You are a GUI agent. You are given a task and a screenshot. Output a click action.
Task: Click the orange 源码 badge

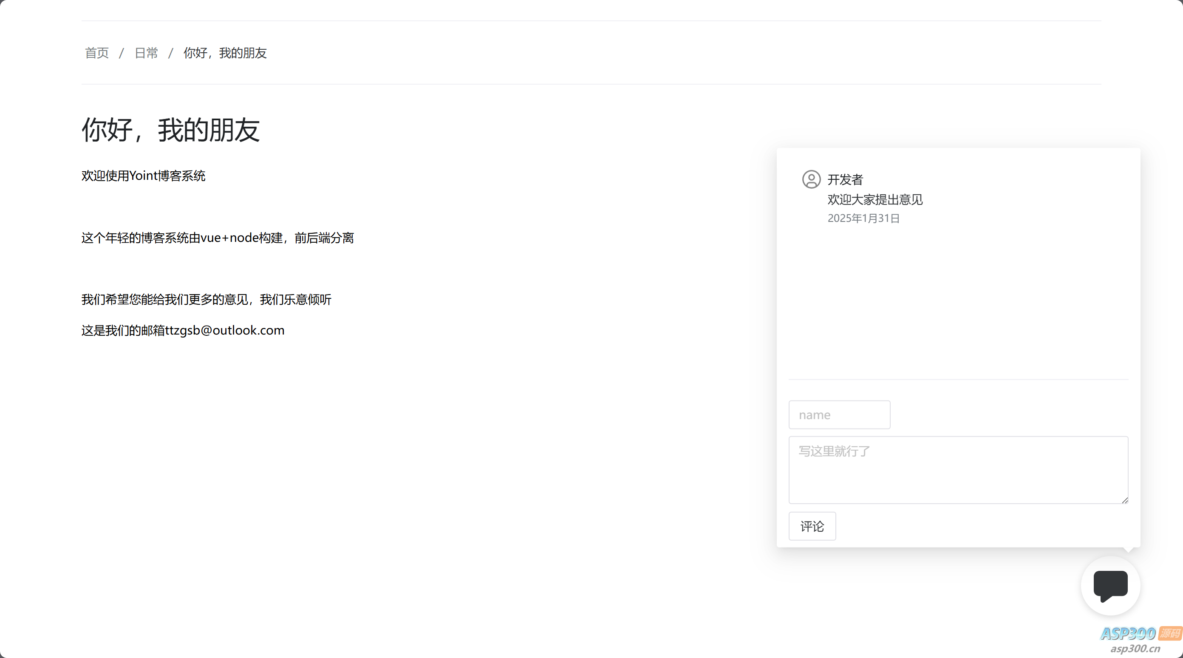pos(1170,633)
